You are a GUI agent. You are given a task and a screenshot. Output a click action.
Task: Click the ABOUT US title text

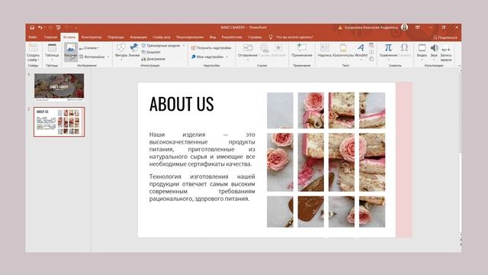tap(181, 104)
